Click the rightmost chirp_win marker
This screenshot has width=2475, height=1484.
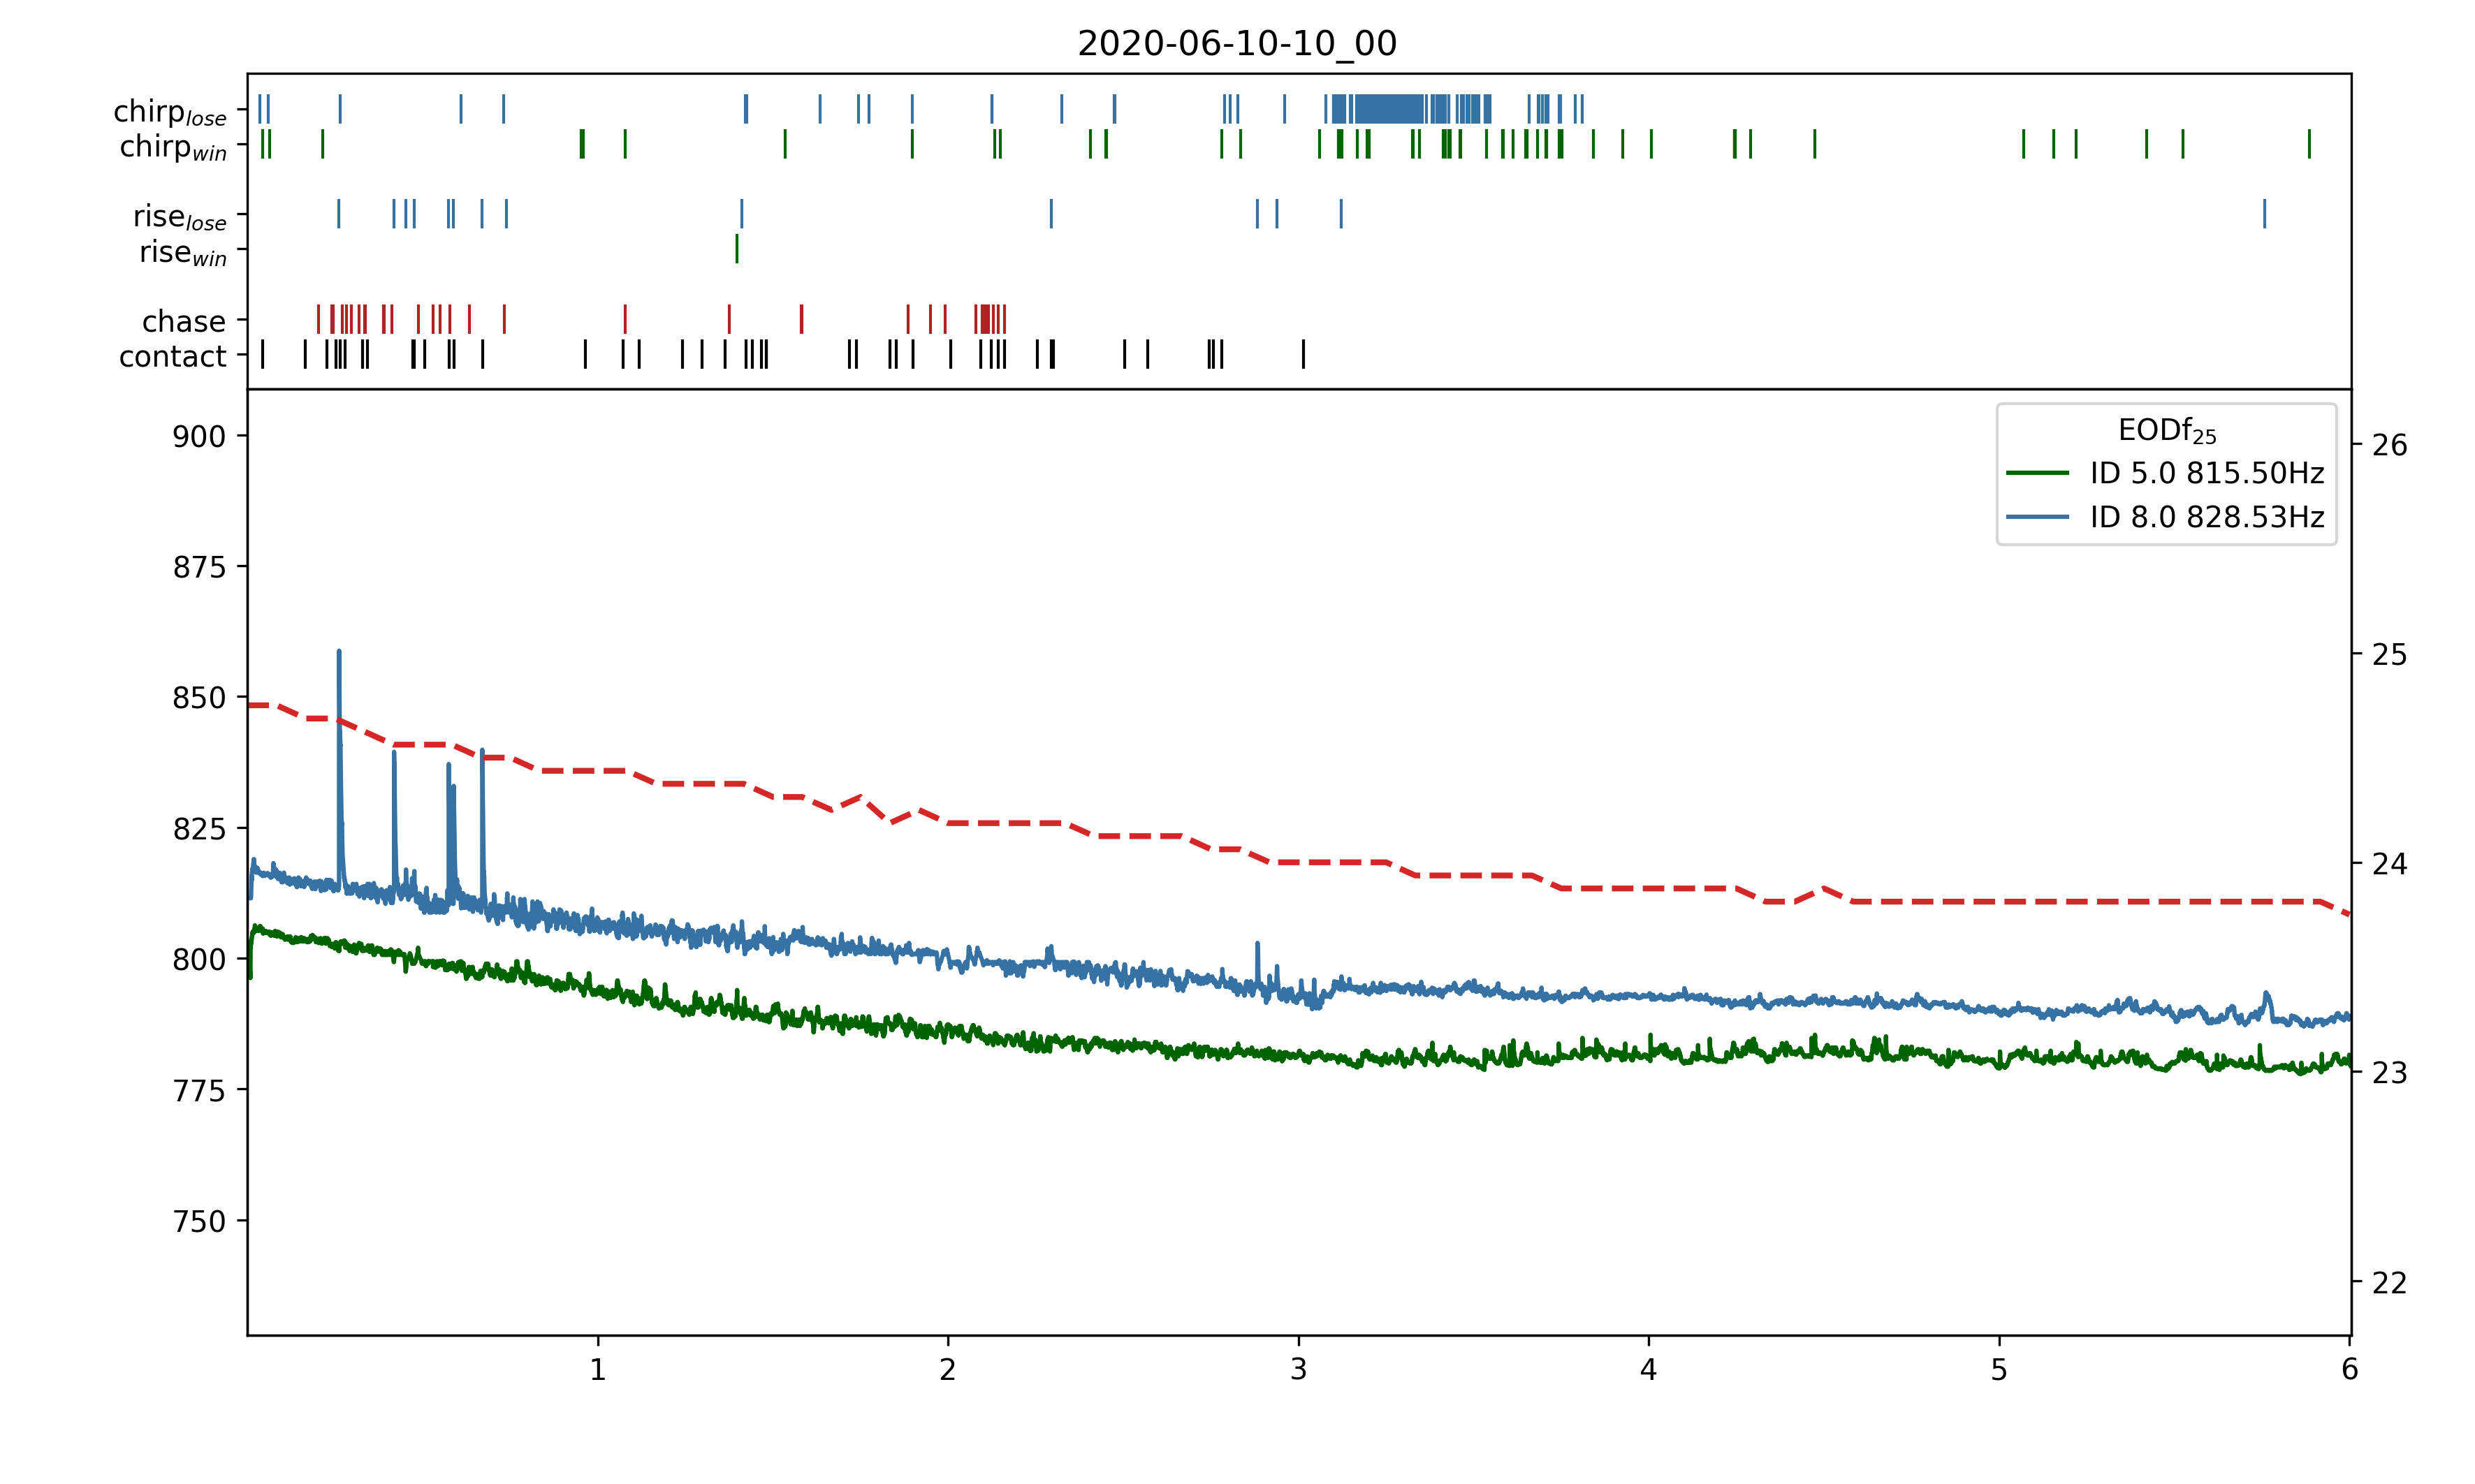coord(2309,144)
